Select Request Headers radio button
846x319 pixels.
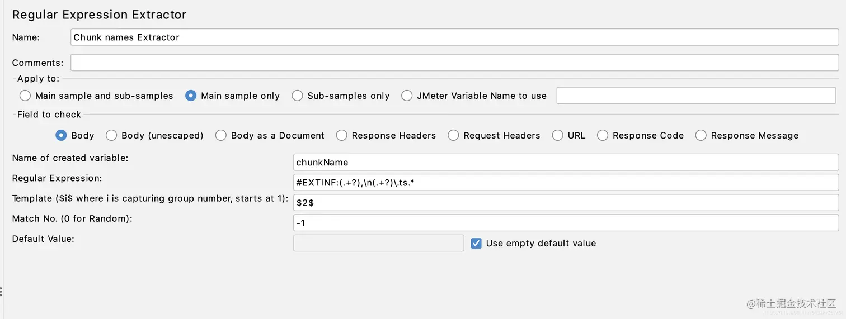454,135
